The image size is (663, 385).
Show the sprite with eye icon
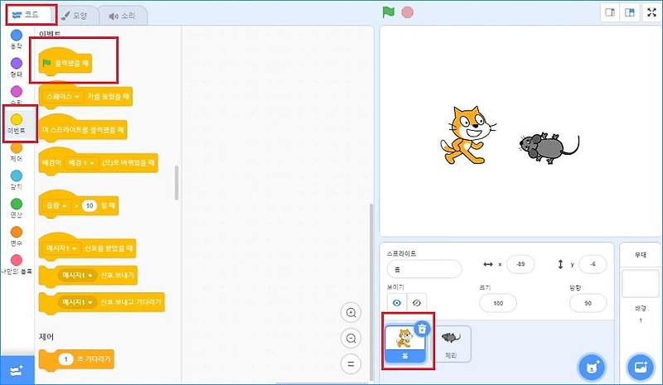397,303
